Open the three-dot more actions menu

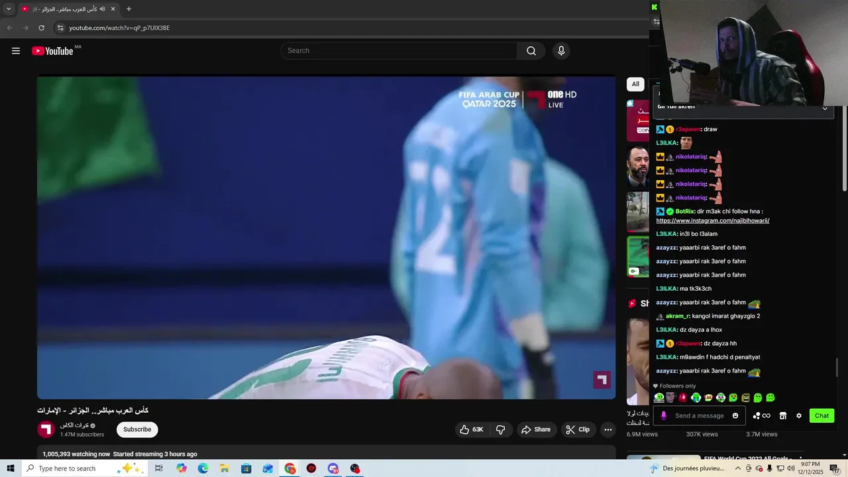(608, 429)
